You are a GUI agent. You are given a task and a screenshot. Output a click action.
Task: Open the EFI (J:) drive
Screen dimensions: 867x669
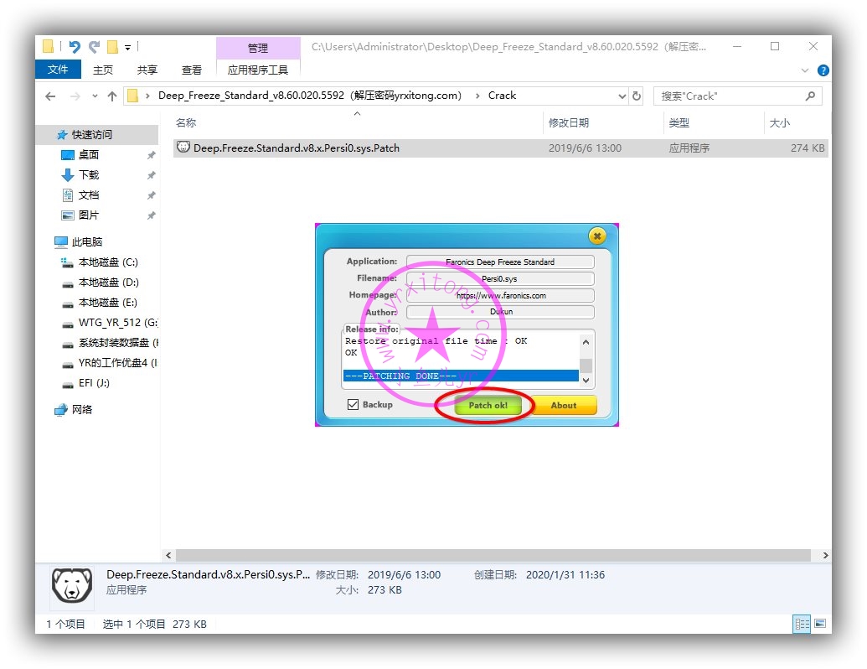tap(94, 383)
